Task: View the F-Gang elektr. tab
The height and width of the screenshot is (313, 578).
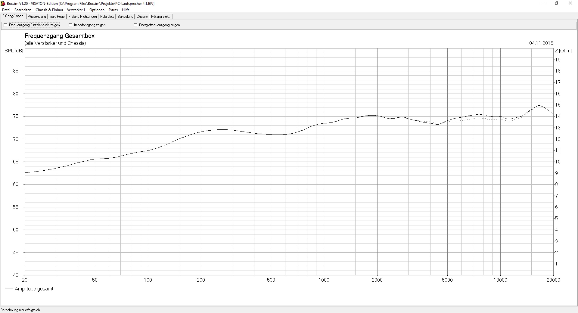Action: [161, 17]
